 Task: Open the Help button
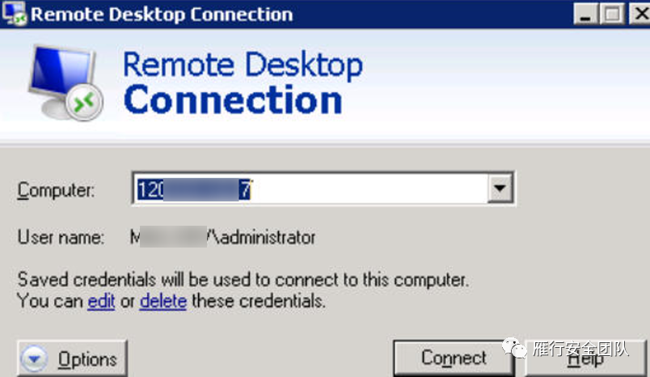pos(585,358)
